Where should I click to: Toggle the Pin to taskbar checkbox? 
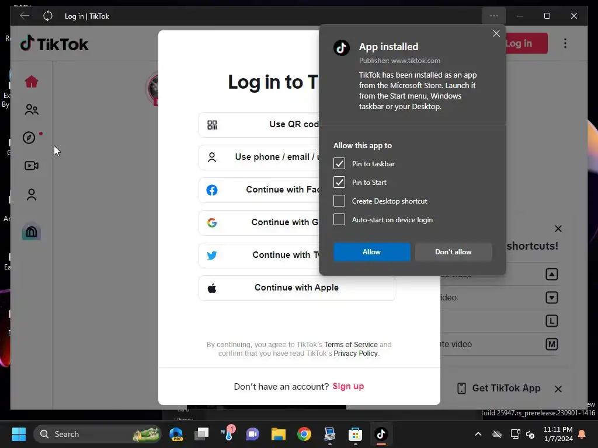coord(339,163)
